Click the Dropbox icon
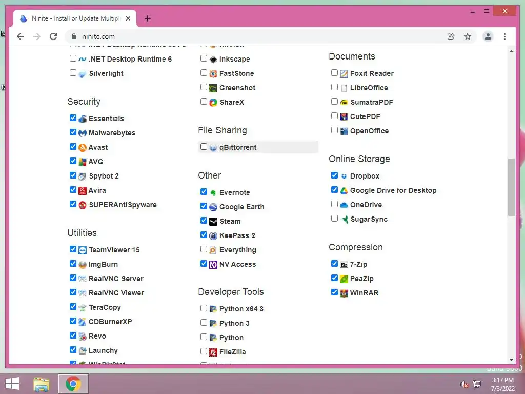The image size is (525, 394). click(344, 176)
